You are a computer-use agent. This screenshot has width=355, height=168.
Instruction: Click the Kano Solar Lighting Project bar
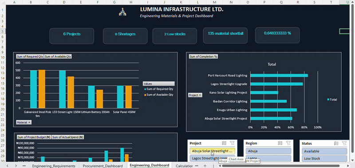264,93
